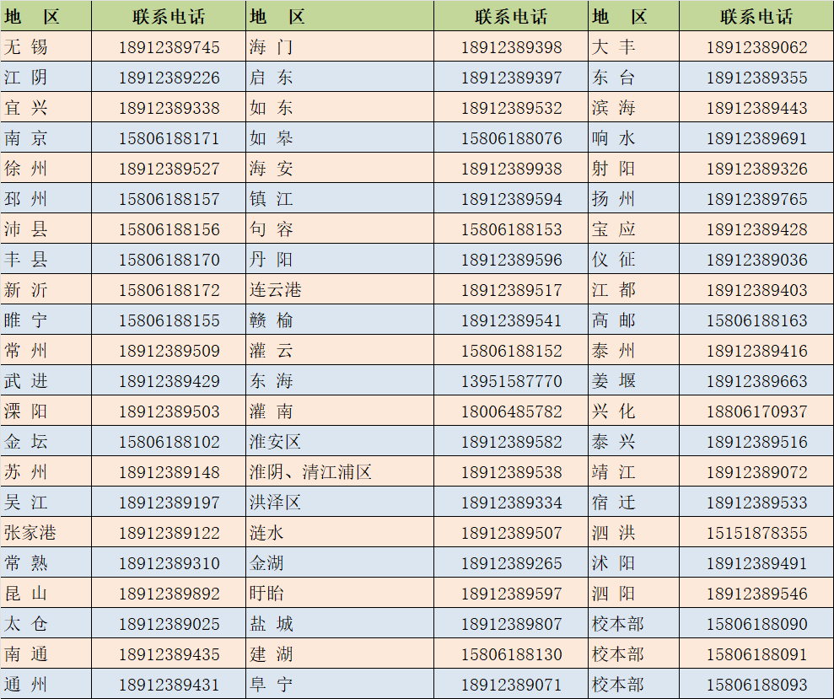
Task: Click the 宿迁 region cell
Action: (x=613, y=503)
